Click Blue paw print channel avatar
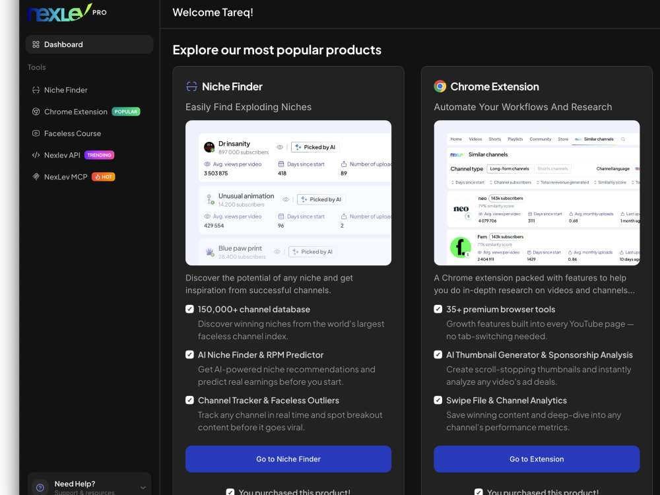The height and width of the screenshot is (495, 660). tap(210, 251)
